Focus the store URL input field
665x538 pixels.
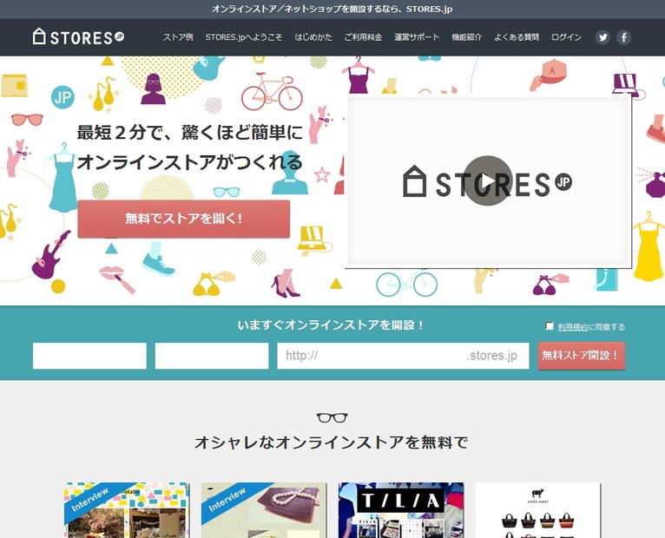(373, 356)
